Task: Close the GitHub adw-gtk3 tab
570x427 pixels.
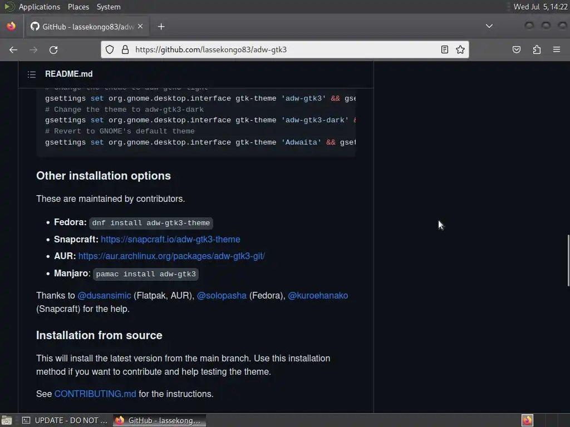Action: [x=140, y=26]
